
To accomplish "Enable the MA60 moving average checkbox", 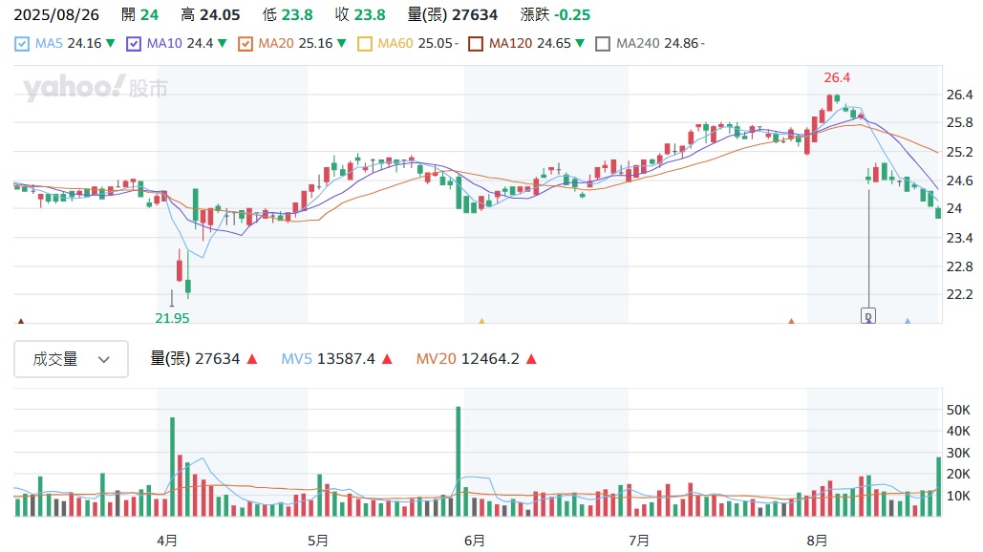I will [364, 43].
